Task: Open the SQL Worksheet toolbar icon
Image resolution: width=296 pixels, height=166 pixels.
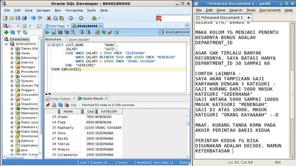Action: 94,18
